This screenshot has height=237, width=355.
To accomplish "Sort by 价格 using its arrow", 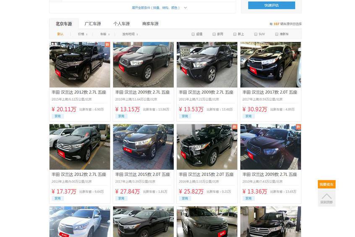I will (87, 34).
